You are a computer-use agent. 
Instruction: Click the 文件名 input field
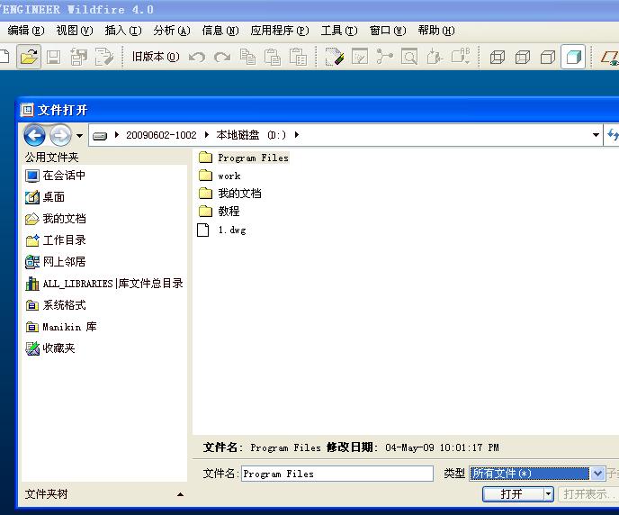337,474
